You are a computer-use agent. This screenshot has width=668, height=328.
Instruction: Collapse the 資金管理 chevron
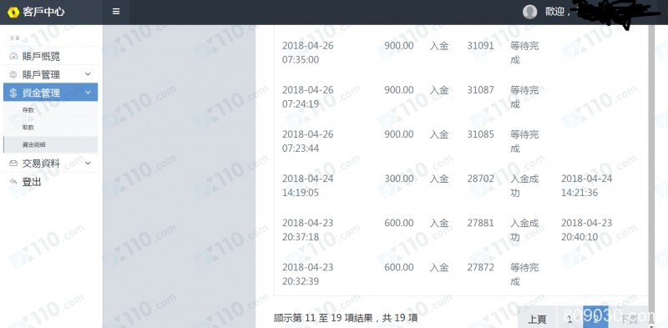click(x=88, y=93)
